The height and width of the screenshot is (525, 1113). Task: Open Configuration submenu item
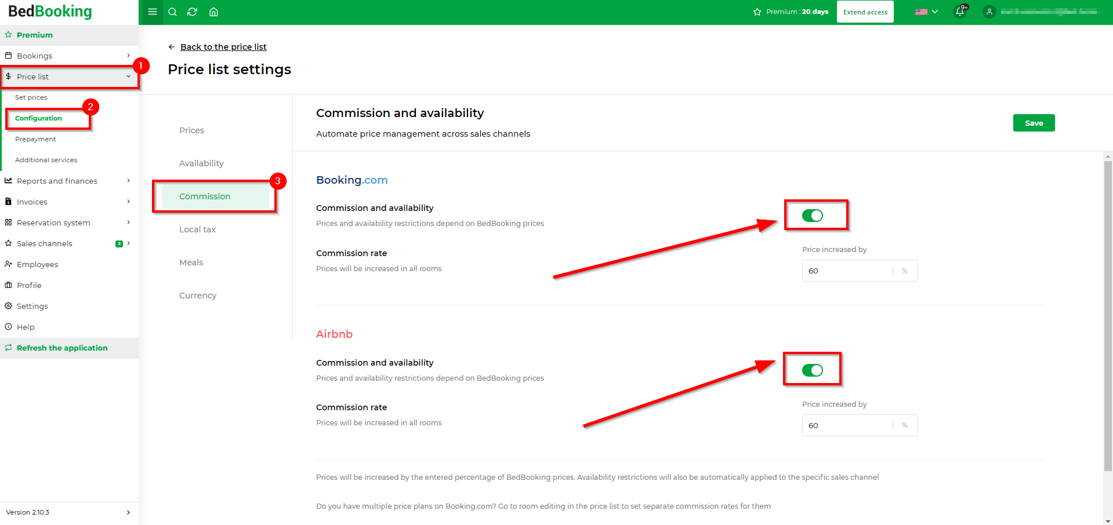pos(38,118)
